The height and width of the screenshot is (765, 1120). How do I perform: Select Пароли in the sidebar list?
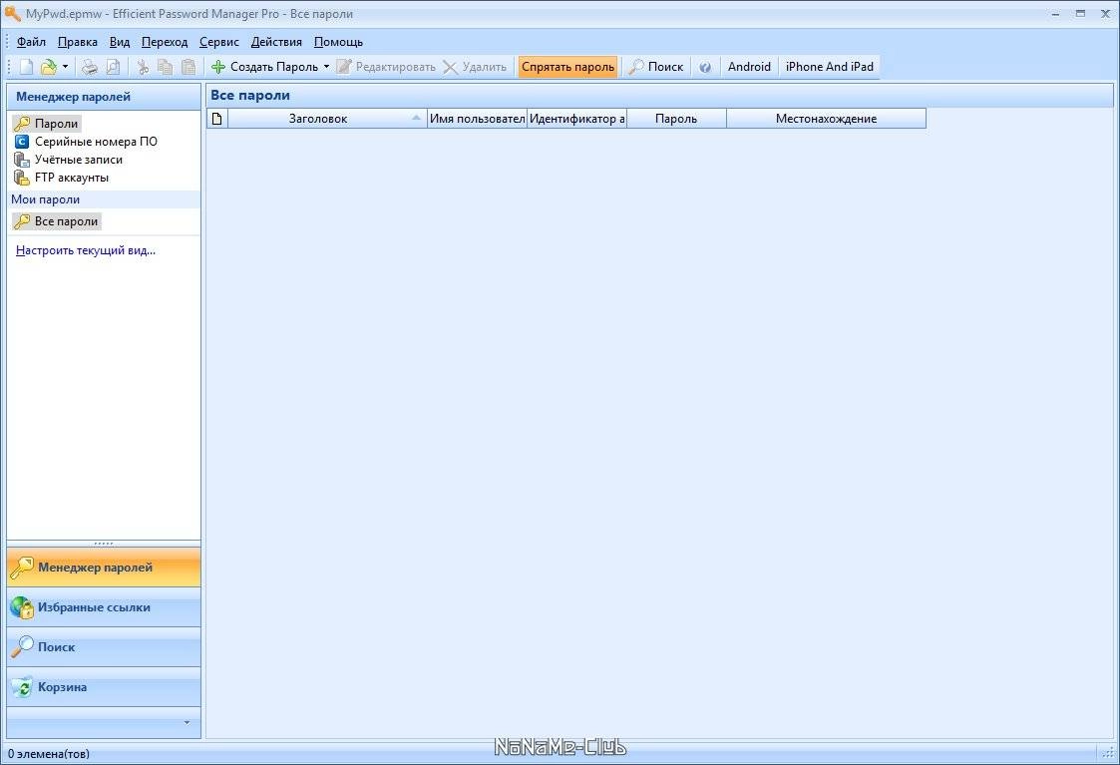[47, 124]
